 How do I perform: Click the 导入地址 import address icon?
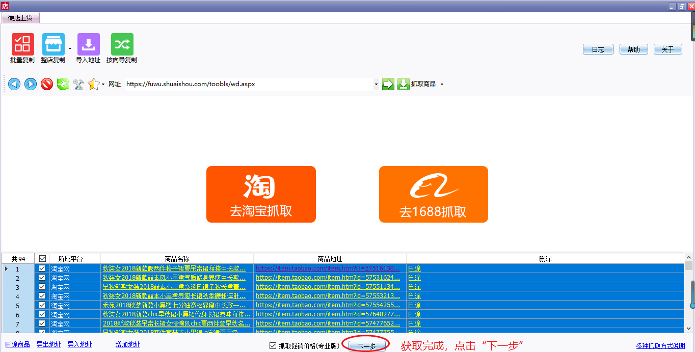click(x=88, y=44)
